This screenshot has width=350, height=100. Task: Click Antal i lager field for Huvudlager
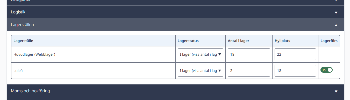click(249, 54)
